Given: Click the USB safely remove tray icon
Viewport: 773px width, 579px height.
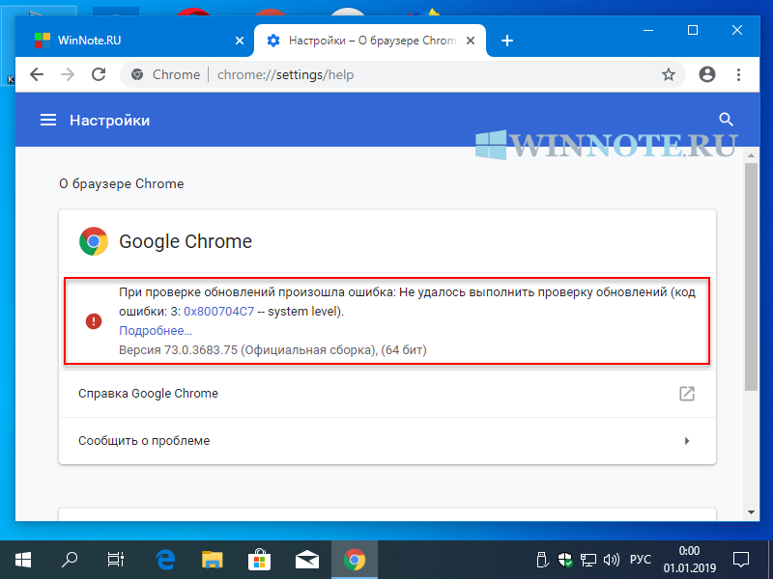Looking at the screenshot, I should (542, 560).
